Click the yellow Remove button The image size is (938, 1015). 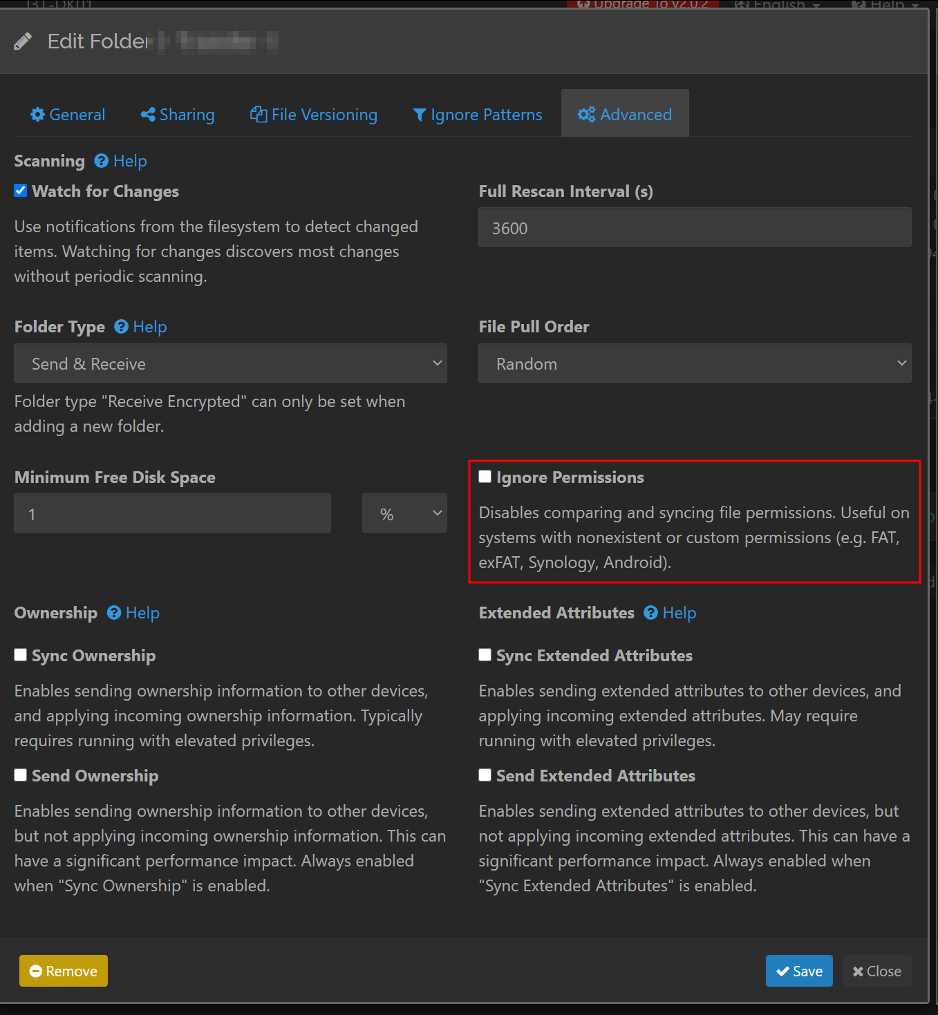click(64, 971)
